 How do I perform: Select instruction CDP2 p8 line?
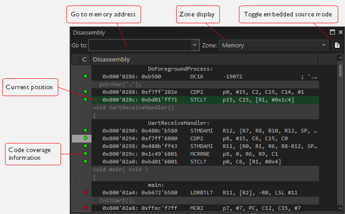pyautogui.click(x=205, y=138)
